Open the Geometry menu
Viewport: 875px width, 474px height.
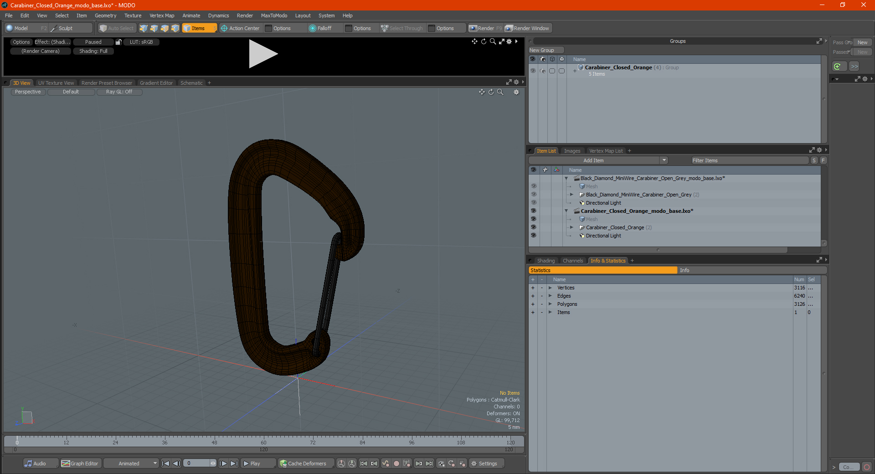[105, 15]
